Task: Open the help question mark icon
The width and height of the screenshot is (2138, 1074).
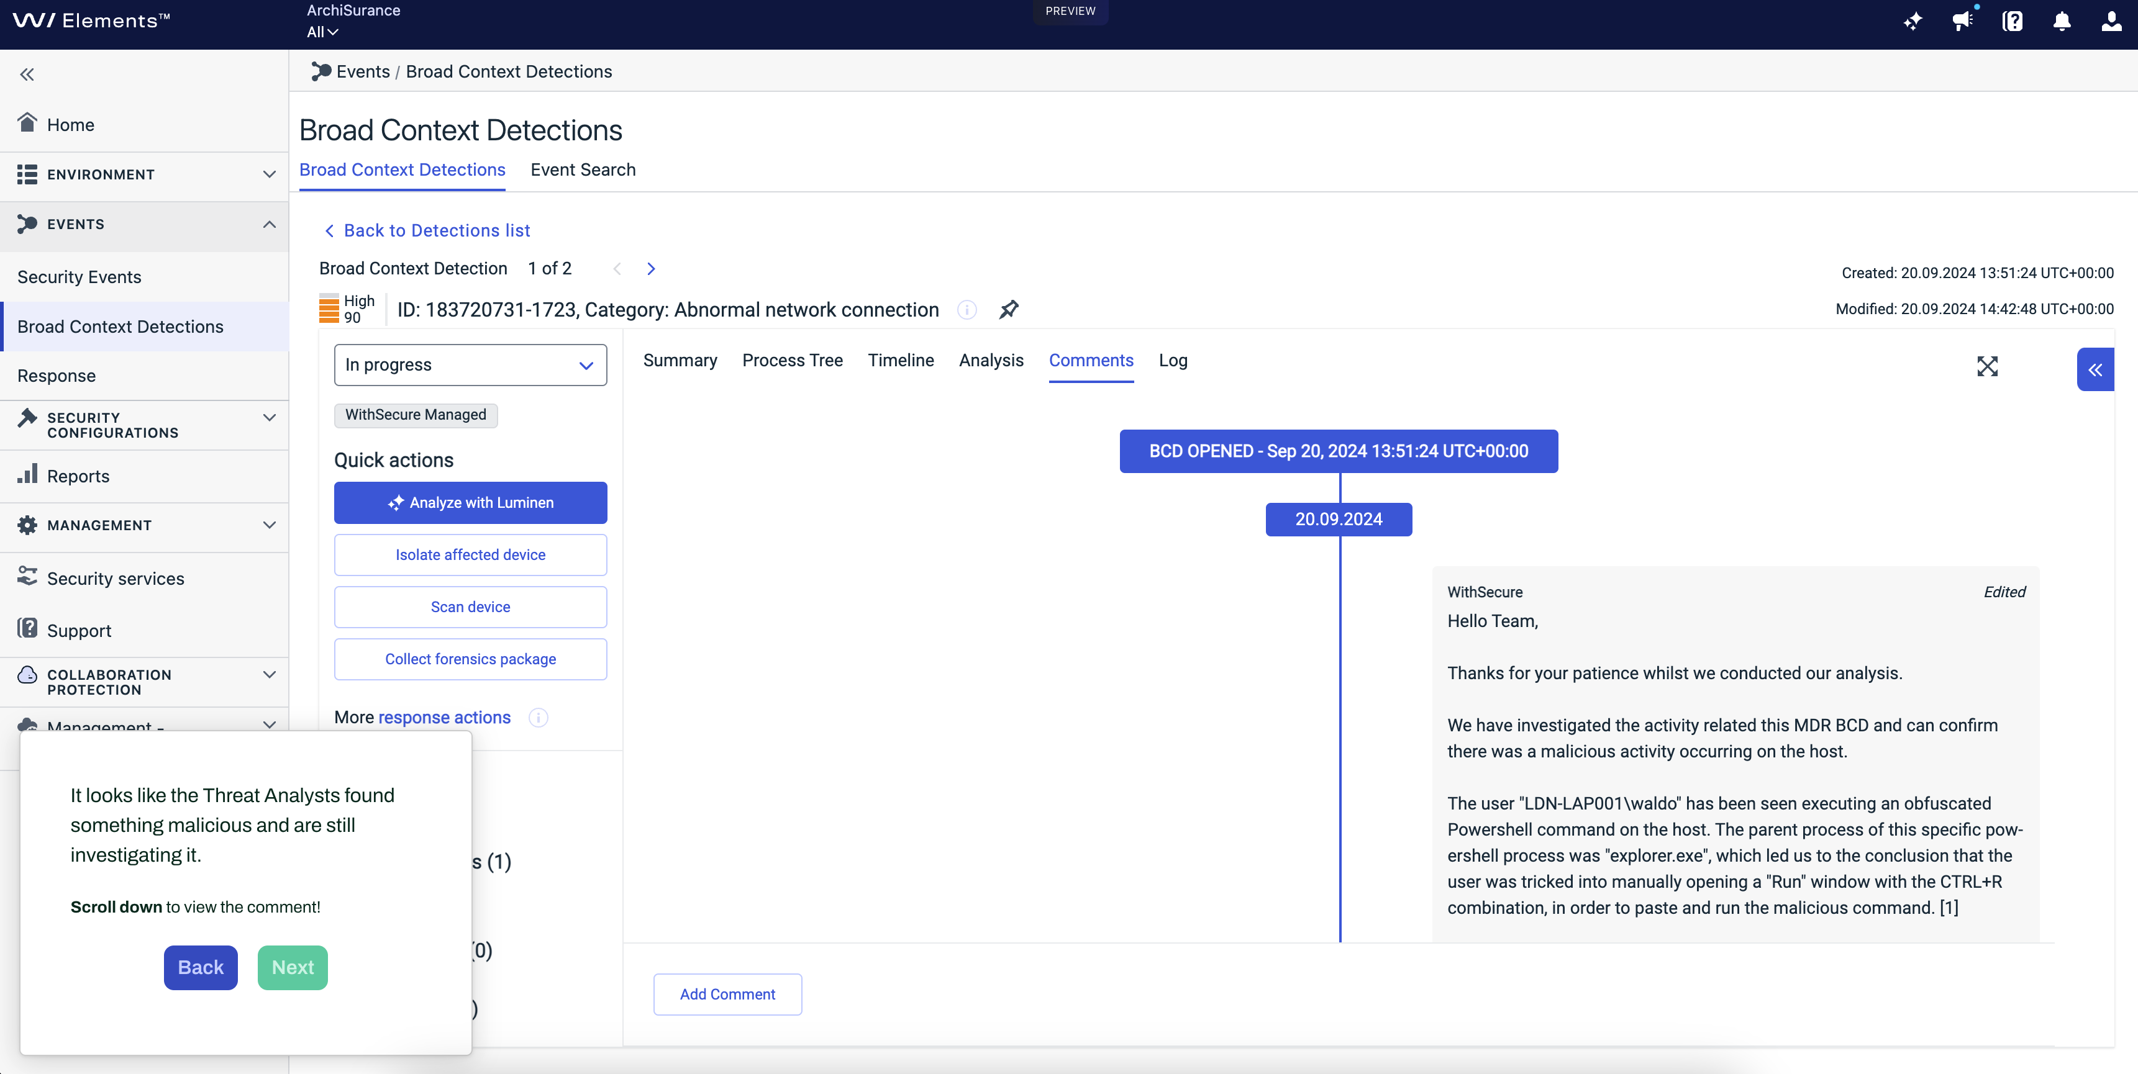Action: [2012, 22]
